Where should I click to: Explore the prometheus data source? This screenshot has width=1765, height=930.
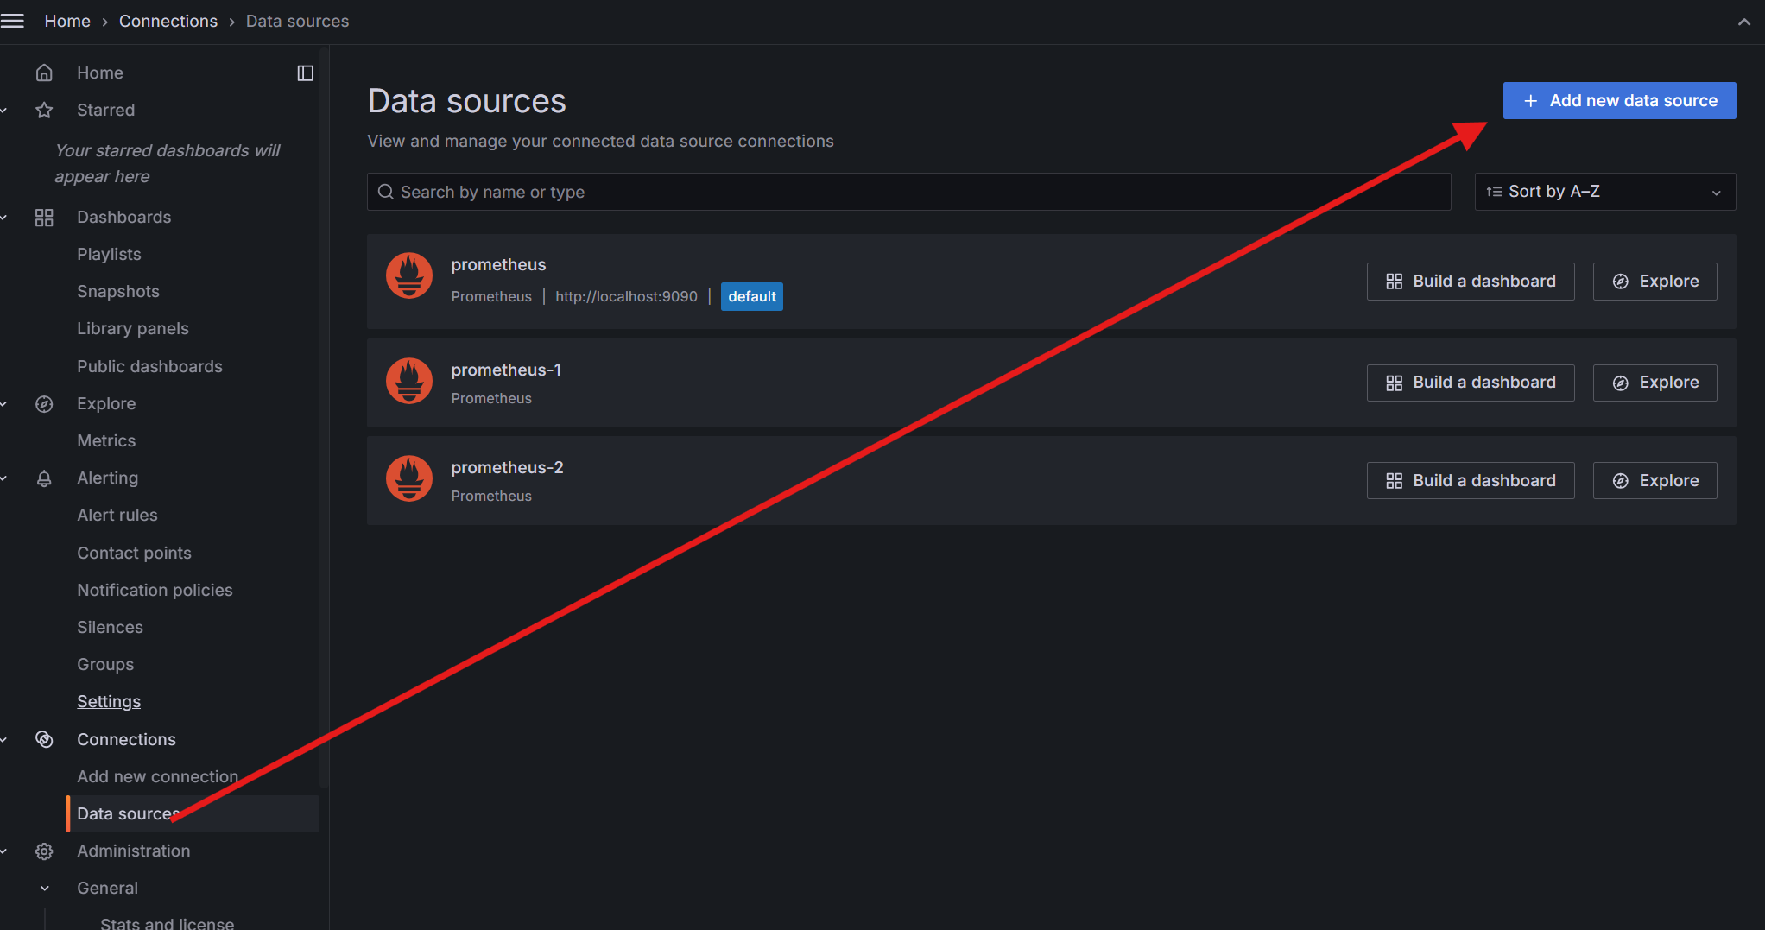pos(1654,282)
